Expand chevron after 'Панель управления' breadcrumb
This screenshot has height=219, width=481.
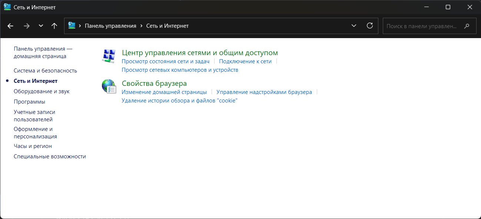click(x=142, y=26)
